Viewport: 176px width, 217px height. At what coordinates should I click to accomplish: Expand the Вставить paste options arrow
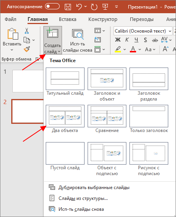click(x=12, y=50)
